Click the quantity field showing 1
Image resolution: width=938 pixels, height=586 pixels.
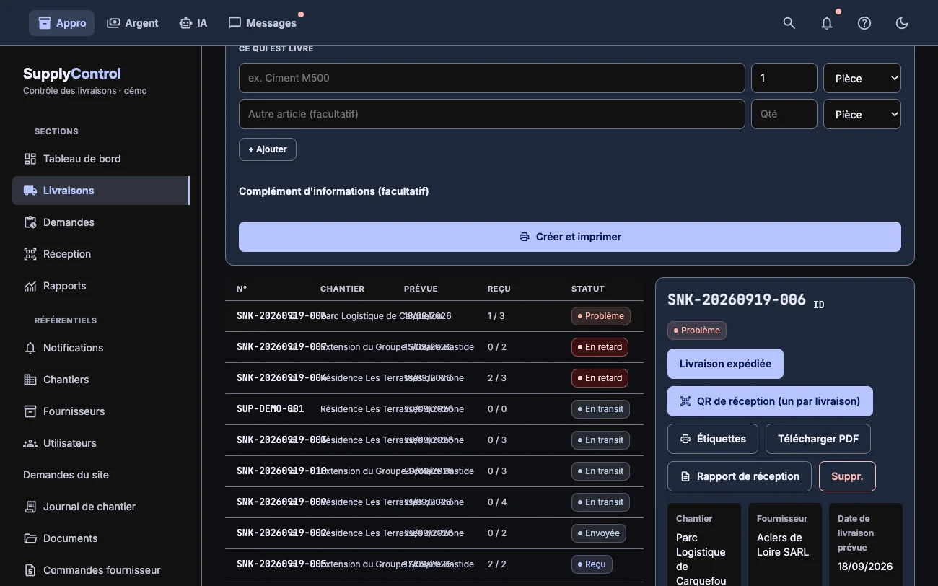pyautogui.click(x=784, y=78)
